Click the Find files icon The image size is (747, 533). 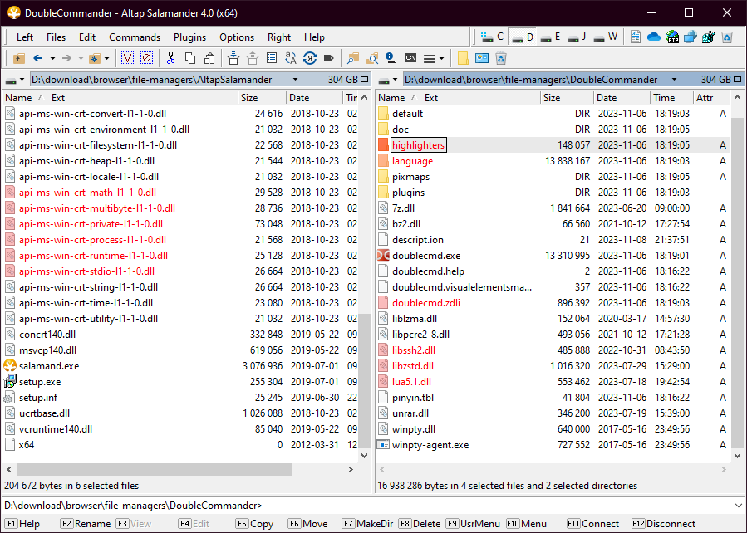click(x=352, y=58)
